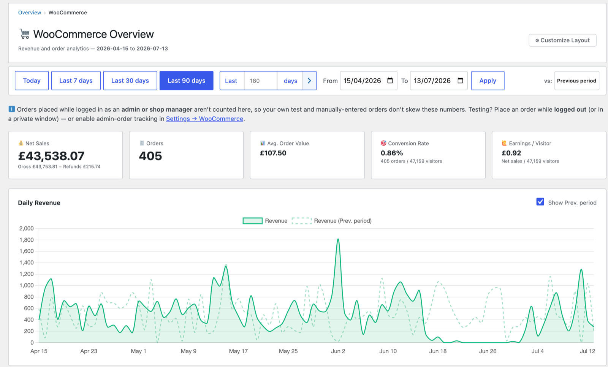
Task: Toggle the Show Prev. period checkbox
Action: tap(540, 202)
